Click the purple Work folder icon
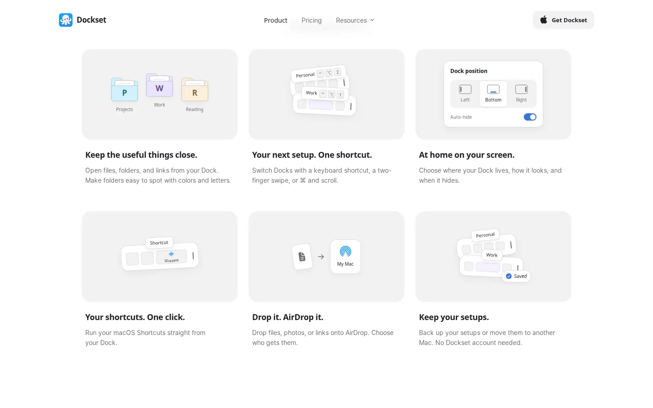The width and height of the screenshot is (653, 408). (x=160, y=85)
